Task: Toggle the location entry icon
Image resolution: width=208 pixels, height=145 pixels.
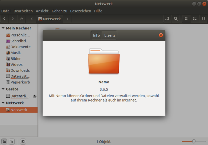Action: [167, 19]
